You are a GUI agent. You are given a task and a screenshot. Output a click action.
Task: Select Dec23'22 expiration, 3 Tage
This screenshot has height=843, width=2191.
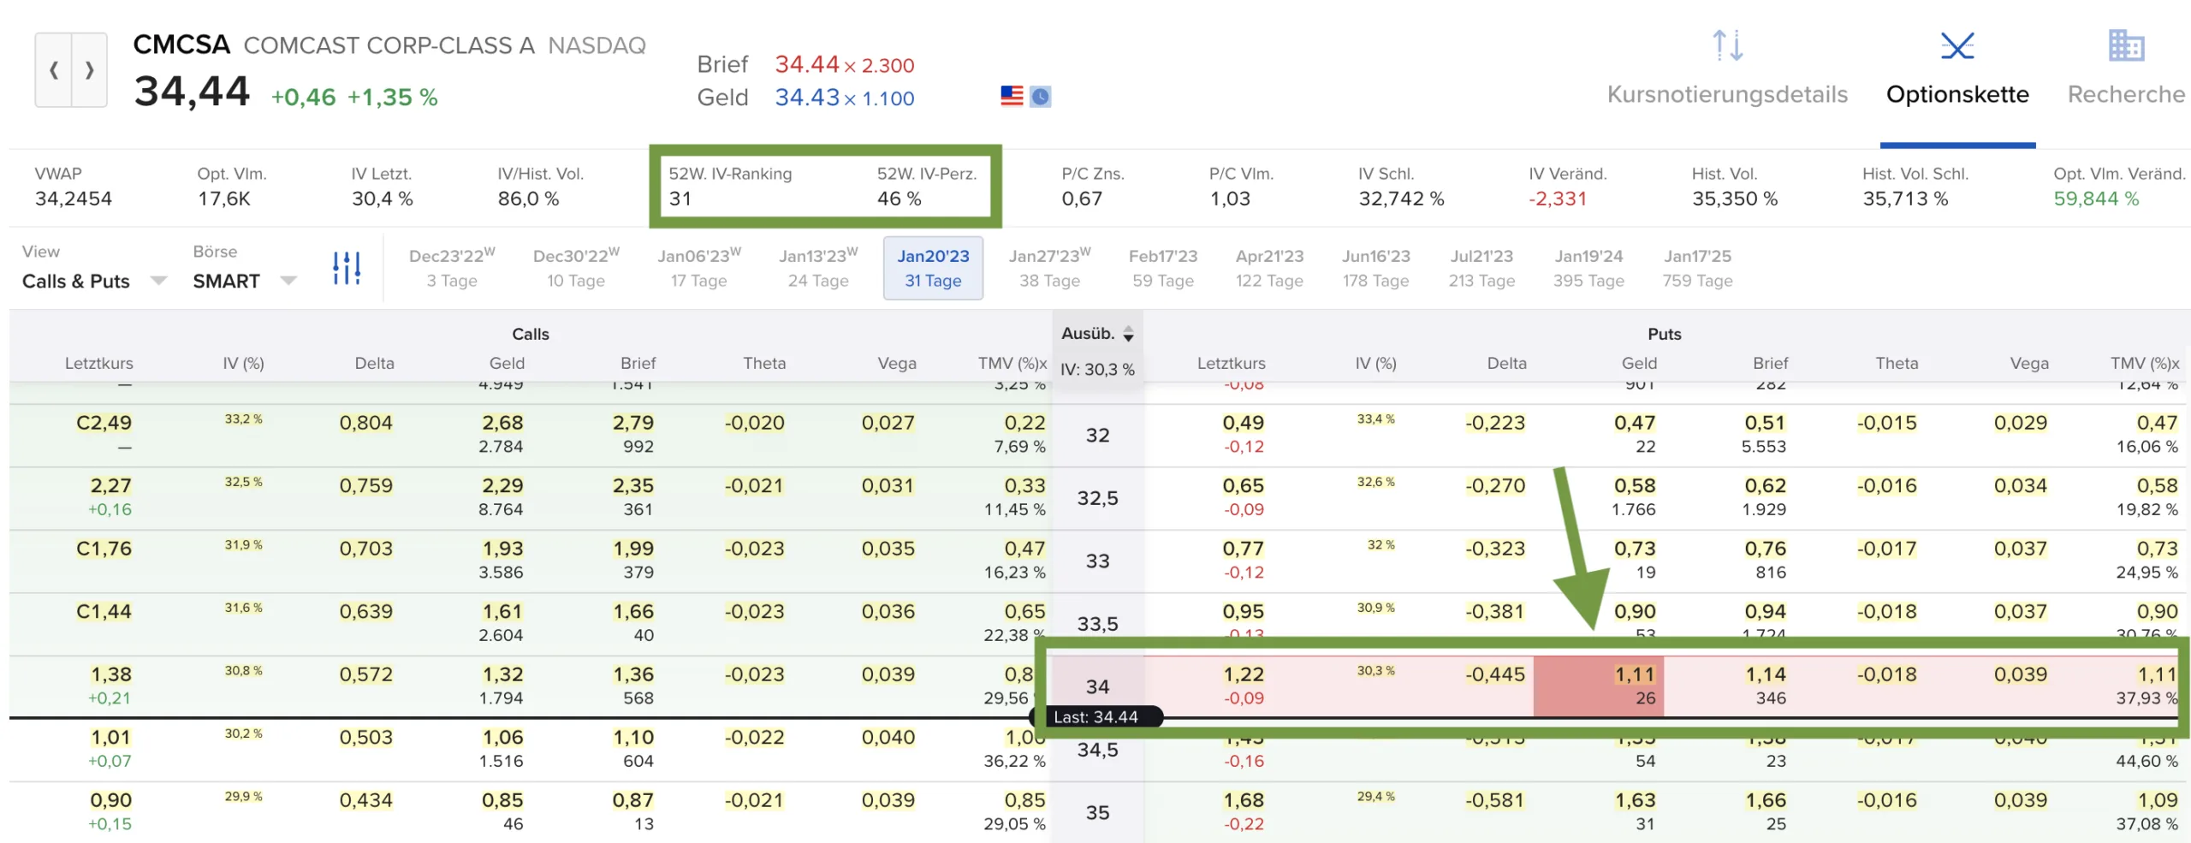[452, 268]
